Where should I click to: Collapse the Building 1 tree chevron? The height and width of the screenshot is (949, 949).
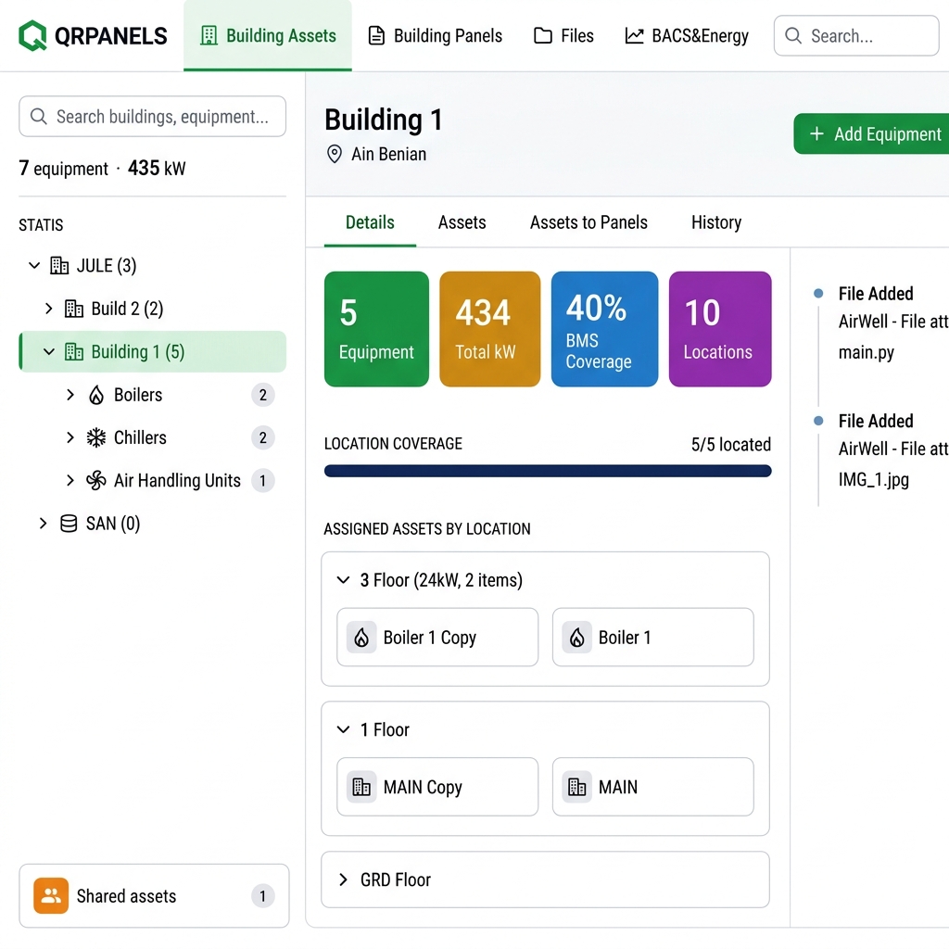pos(49,351)
